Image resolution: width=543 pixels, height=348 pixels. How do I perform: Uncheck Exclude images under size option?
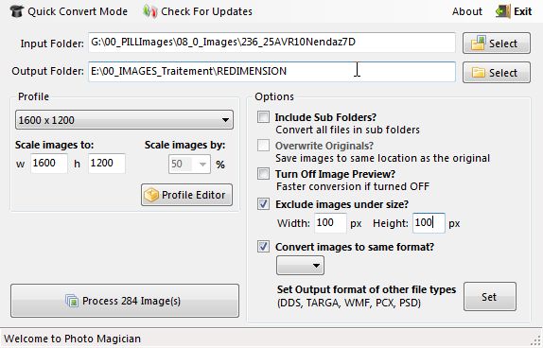(263, 204)
